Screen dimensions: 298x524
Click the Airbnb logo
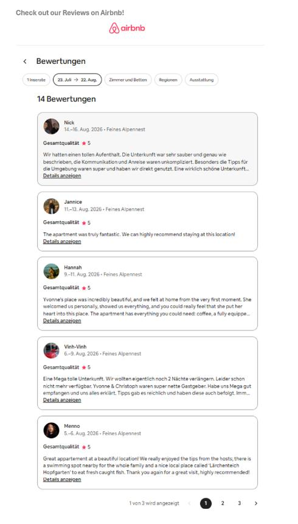[x=127, y=28]
